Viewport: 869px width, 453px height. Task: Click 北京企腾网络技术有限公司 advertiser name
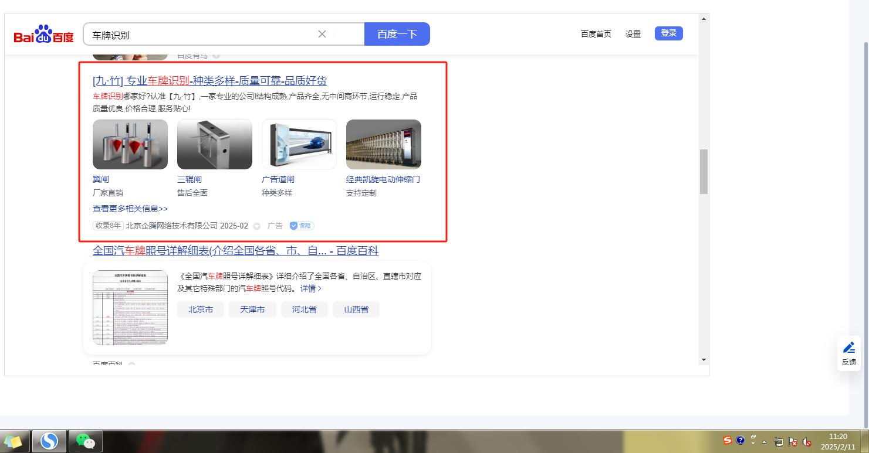(172, 226)
